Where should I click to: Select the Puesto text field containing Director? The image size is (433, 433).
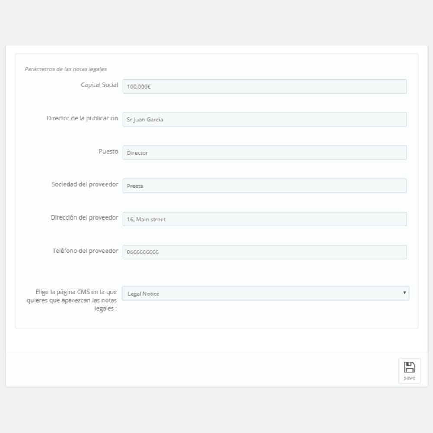coord(265,153)
